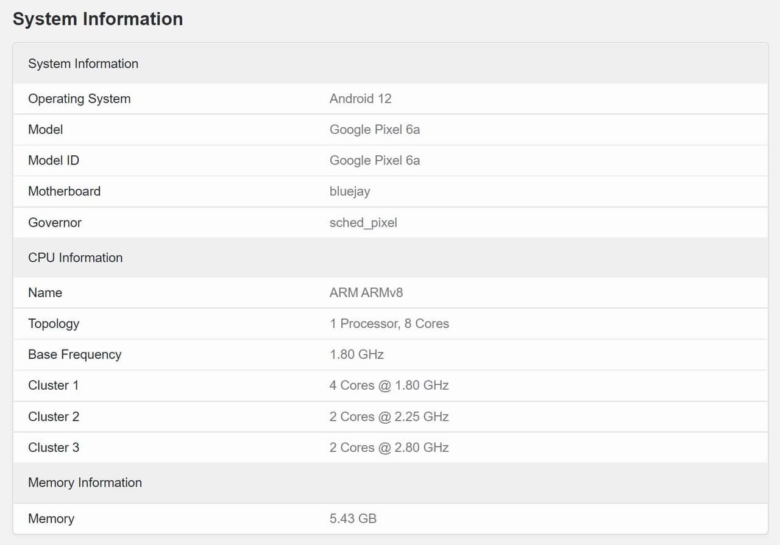
Task: Click the Cluster 1 label
Action: [x=54, y=385]
